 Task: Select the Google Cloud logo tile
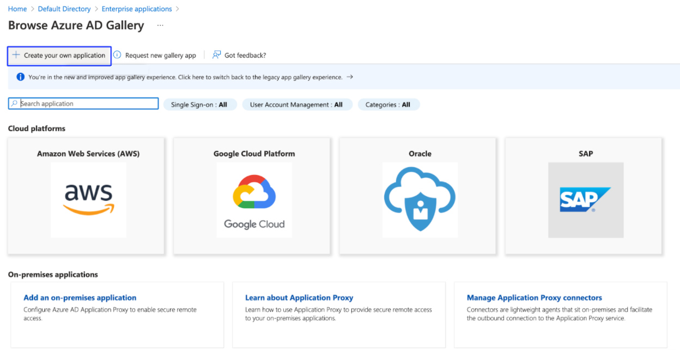(254, 200)
